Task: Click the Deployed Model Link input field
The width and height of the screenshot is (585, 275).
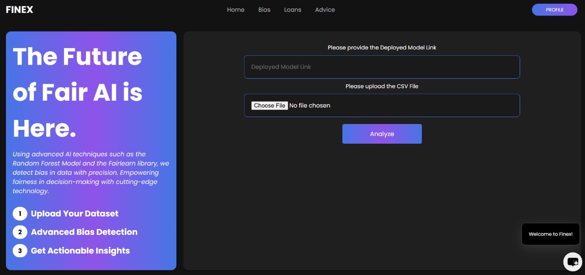Action: [382, 67]
